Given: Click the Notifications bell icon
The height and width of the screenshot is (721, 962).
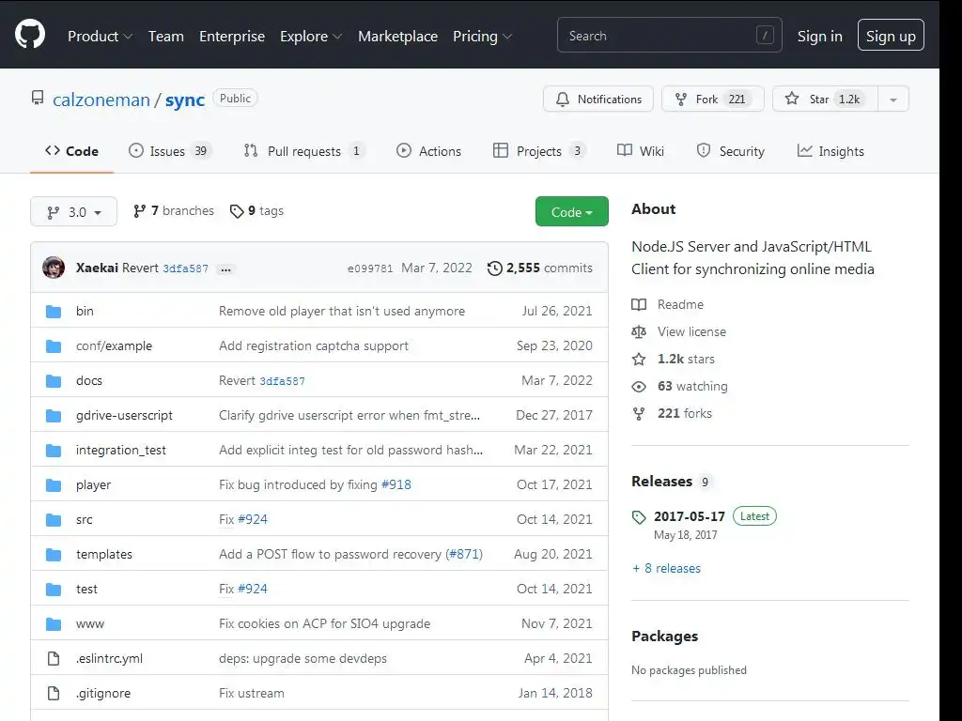Looking at the screenshot, I should click(x=562, y=100).
